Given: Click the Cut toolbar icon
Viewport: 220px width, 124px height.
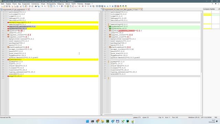Looking at the screenshot, I should pos(21,6).
